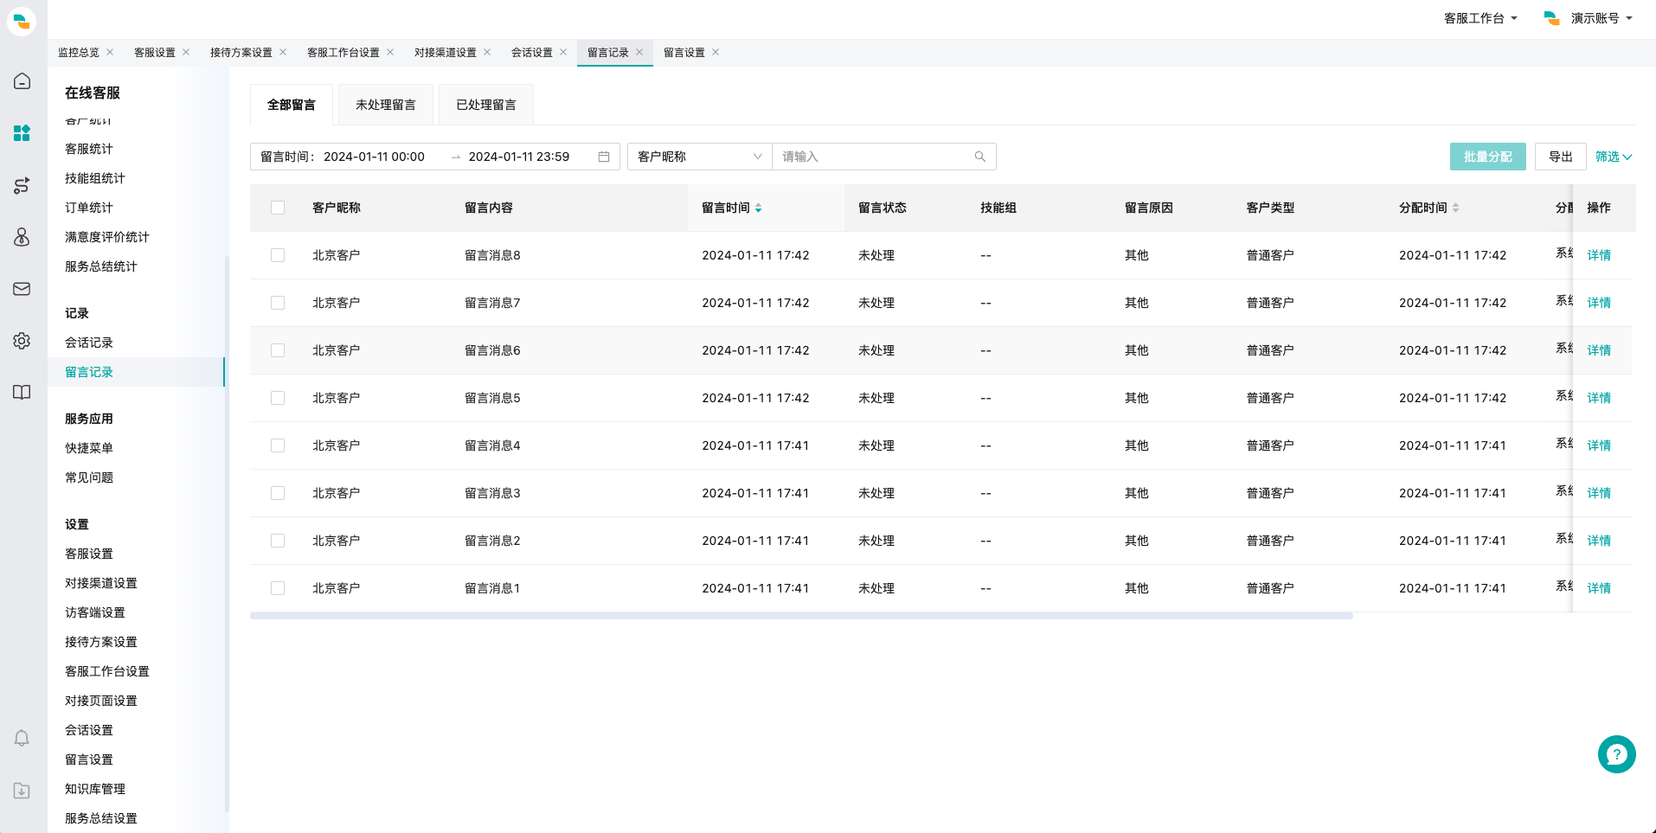Viewport: 1656px width, 833px height.
Task: Switch to the 全部留言 tab
Action: coord(292,105)
